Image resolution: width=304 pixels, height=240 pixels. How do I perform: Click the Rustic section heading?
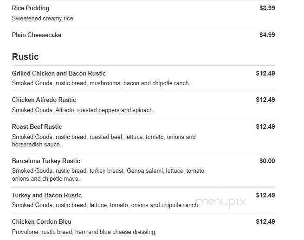(x=25, y=57)
